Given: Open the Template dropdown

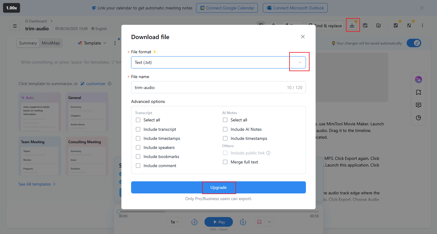Looking at the screenshot, I should tap(92, 43).
